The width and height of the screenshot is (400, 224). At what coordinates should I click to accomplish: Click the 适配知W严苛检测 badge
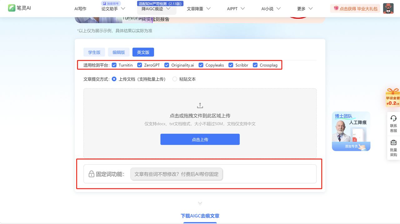[160, 3]
